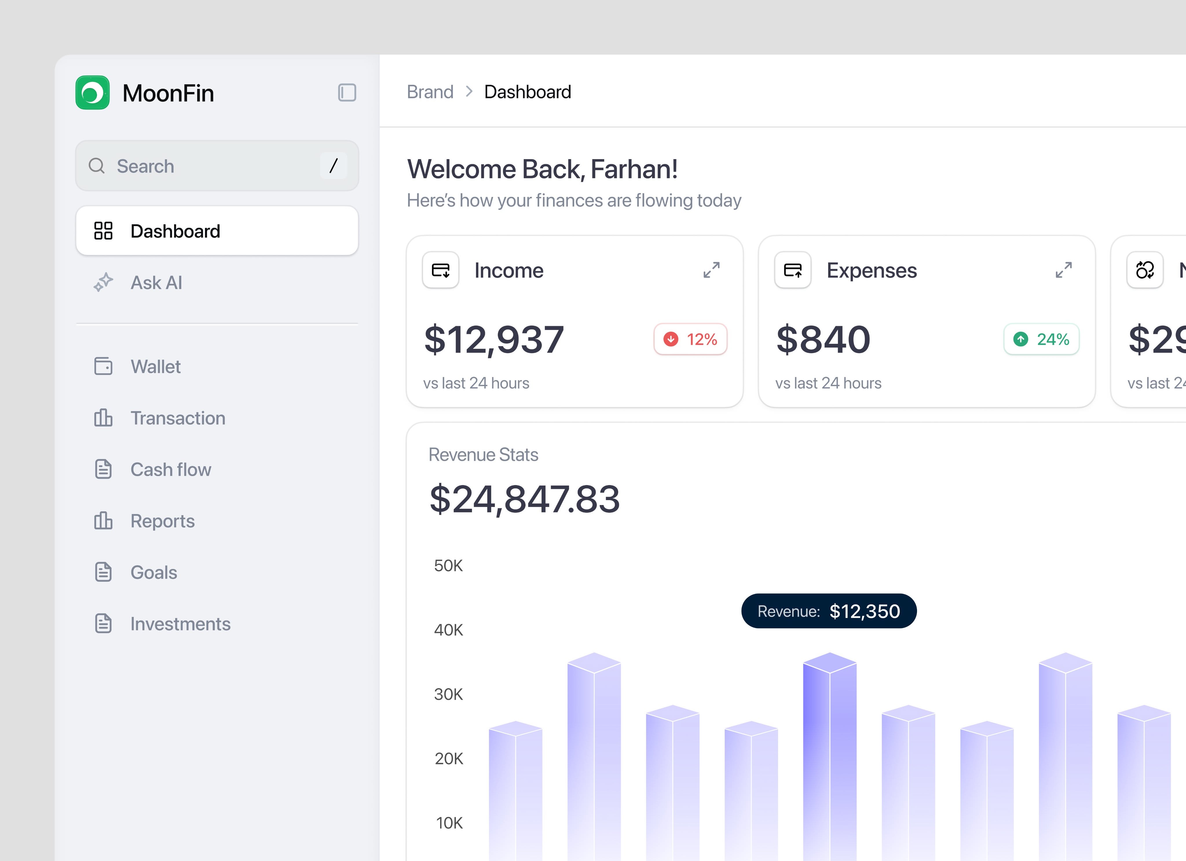Open Ask AI from the sidebar
Viewport: 1186px width, 861px height.
[x=156, y=282]
